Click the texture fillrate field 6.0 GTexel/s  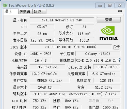click(x=104, y=74)
